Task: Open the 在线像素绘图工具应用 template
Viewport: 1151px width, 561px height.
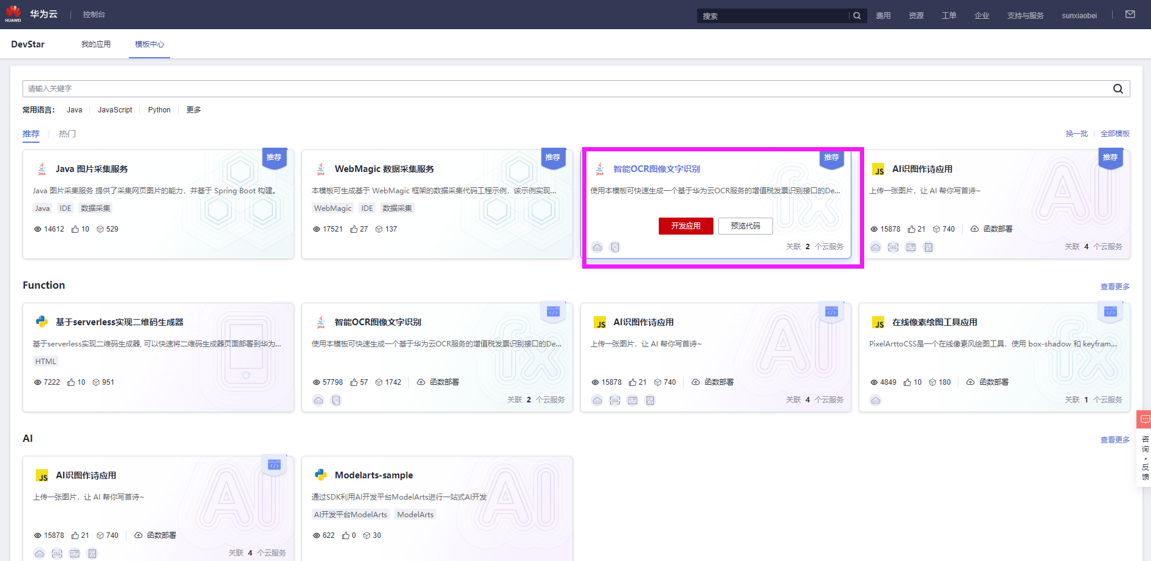Action: click(935, 322)
